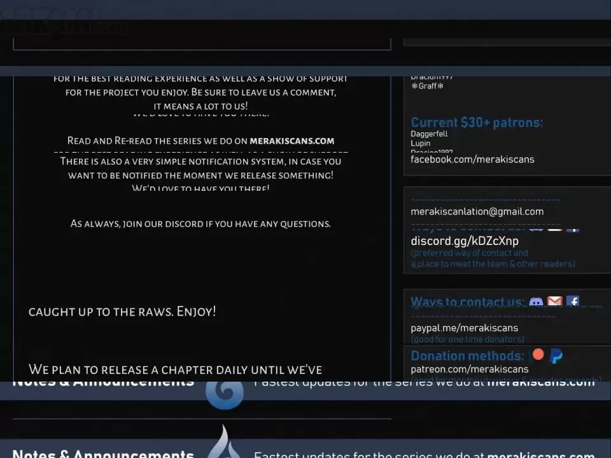Open the facebook.com/merakiscans link
The width and height of the screenshot is (611, 458).
pyautogui.click(x=472, y=159)
